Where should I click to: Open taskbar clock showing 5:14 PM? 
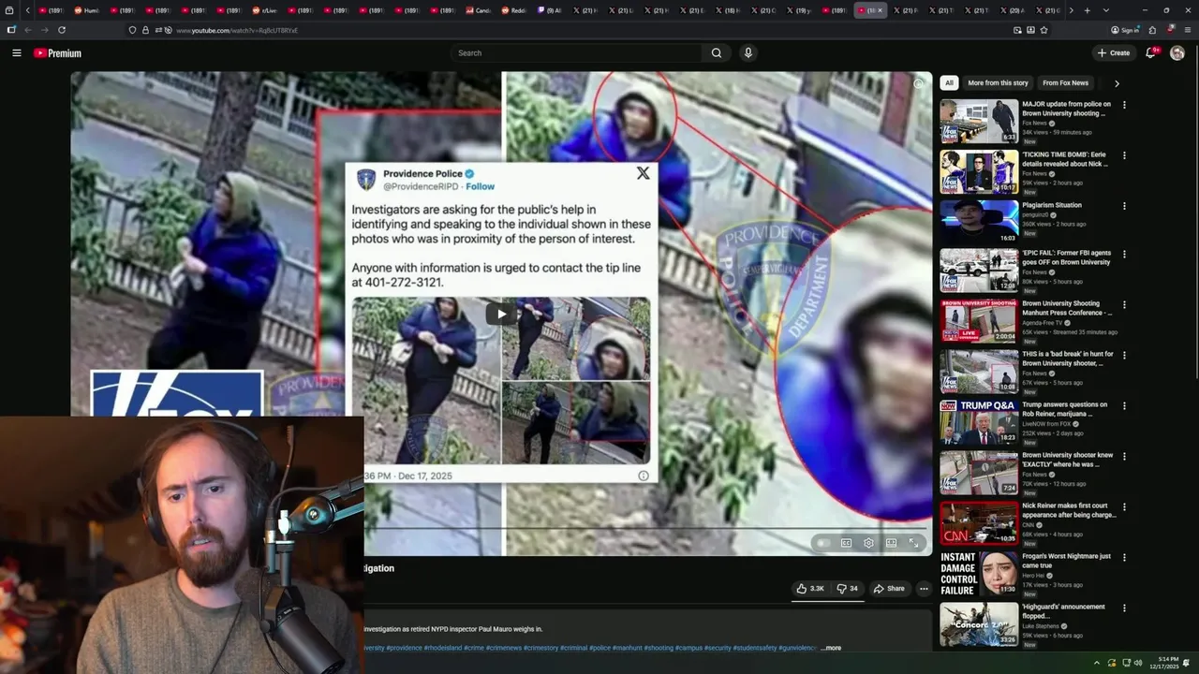[1165, 663]
